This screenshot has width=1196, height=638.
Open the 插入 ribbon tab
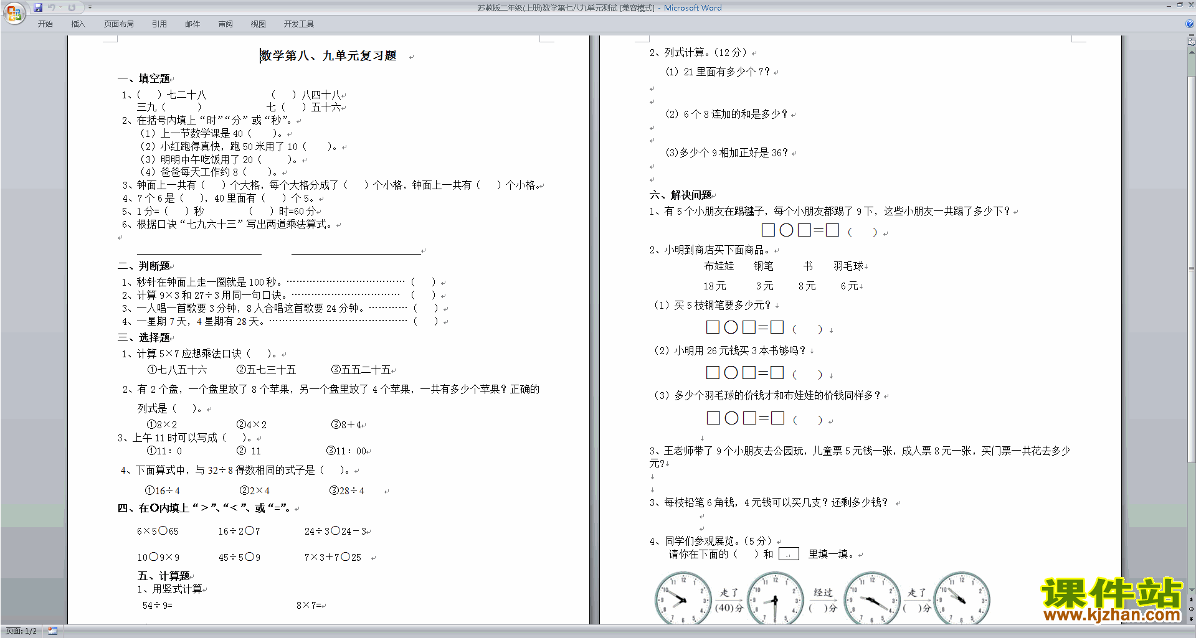tap(78, 24)
